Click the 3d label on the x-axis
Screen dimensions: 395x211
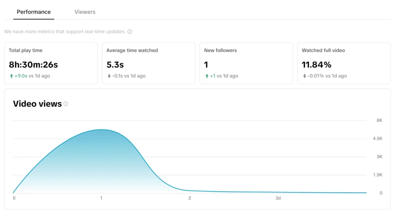tap(278, 198)
